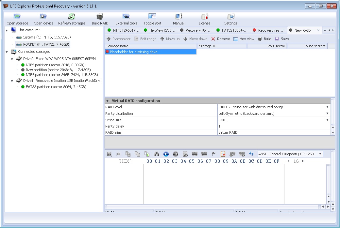This screenshot has height=228, width=340.
Task: Collapse the Virtual RAID configuration section
Action: coord(107,101)
